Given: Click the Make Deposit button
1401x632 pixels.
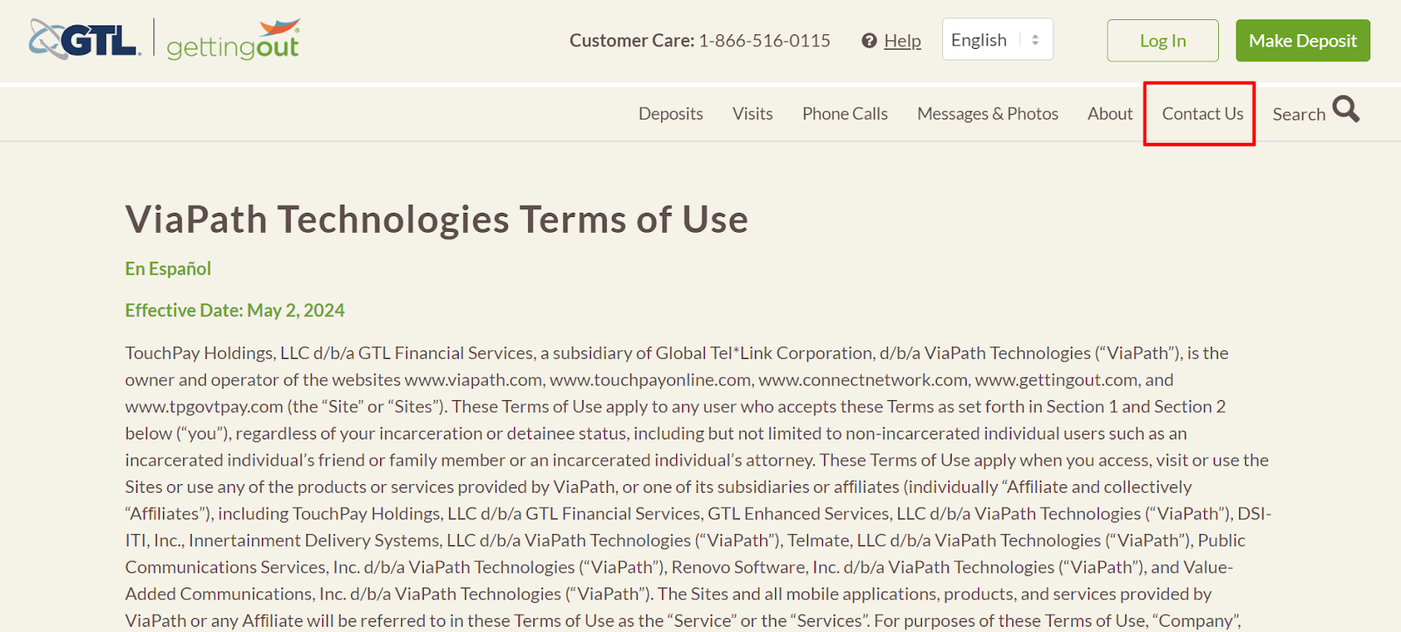Looking at the screenshot, I should click(1303, 40).
